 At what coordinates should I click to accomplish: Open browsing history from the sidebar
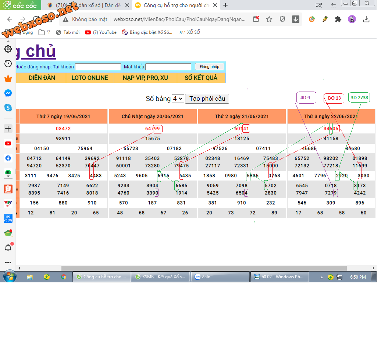pos(8,64)
